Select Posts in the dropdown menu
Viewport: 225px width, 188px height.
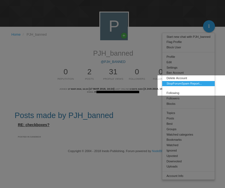[188, 118]
